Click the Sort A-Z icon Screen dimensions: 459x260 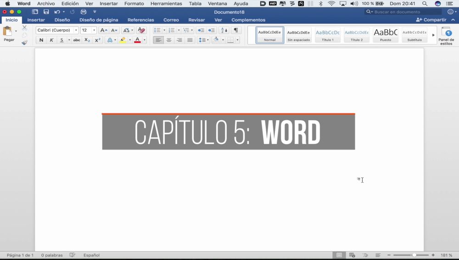[x=224, y=30]
